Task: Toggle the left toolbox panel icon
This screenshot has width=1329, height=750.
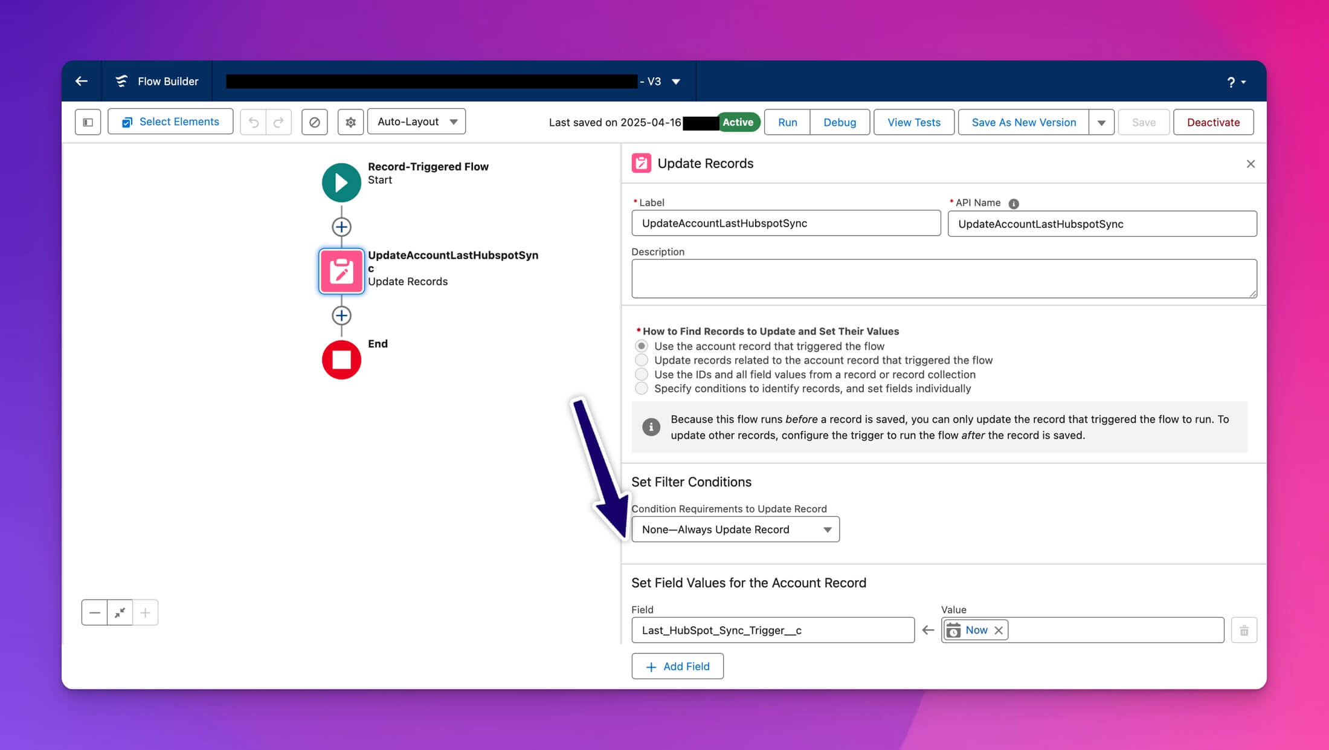Action: (88, 122)
